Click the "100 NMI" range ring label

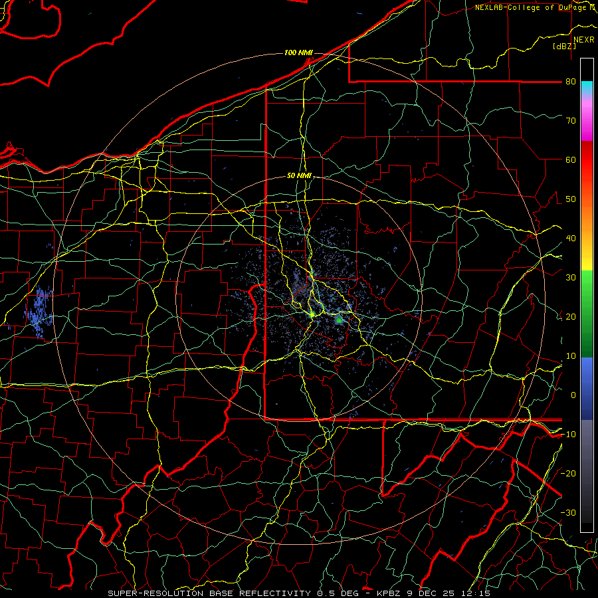coord(298,52)
